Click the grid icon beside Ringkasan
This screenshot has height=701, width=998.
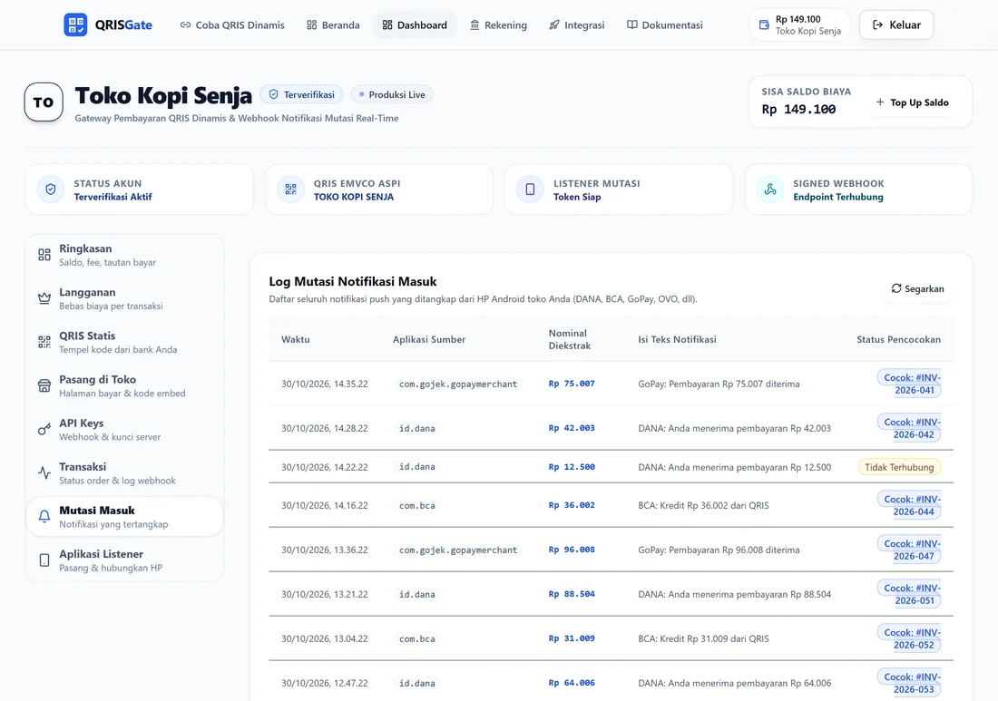[x=44, y=255]
